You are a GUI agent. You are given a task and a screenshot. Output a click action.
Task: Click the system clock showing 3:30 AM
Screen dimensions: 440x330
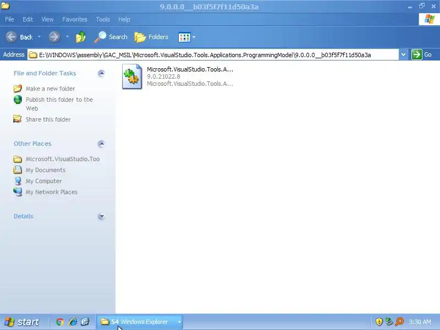point(420,322)
